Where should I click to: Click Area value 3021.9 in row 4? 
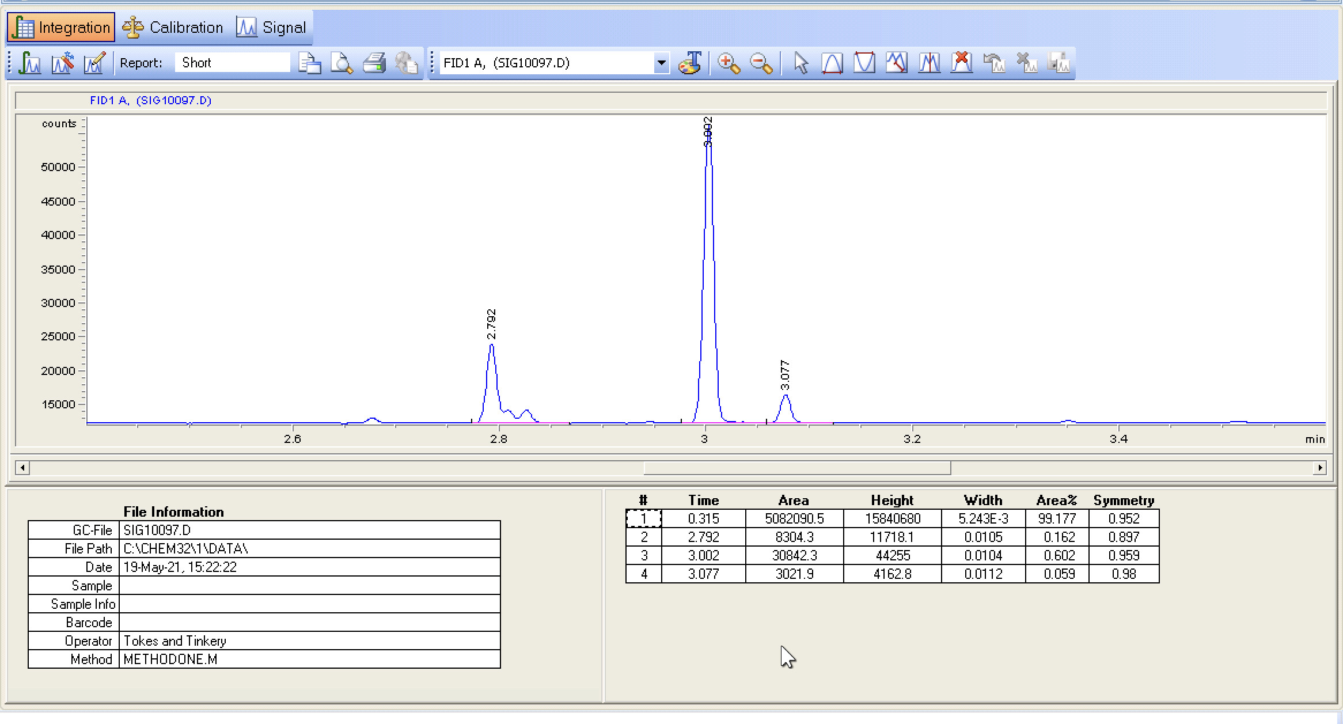point(795,574)
